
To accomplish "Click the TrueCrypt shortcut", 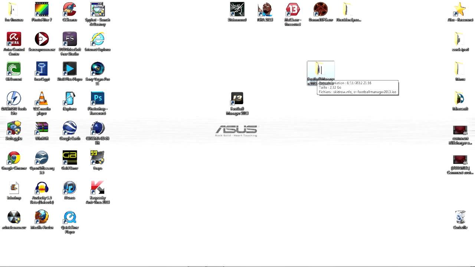I will [x=42, y=69].
